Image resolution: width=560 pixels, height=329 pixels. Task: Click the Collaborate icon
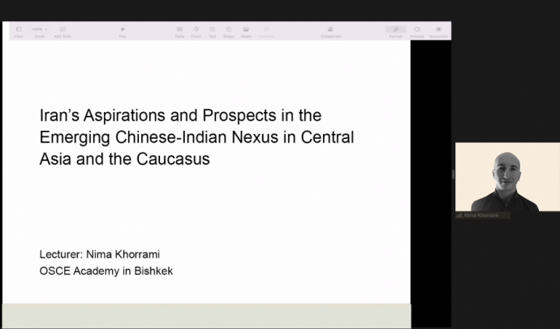tap(330, 31)
